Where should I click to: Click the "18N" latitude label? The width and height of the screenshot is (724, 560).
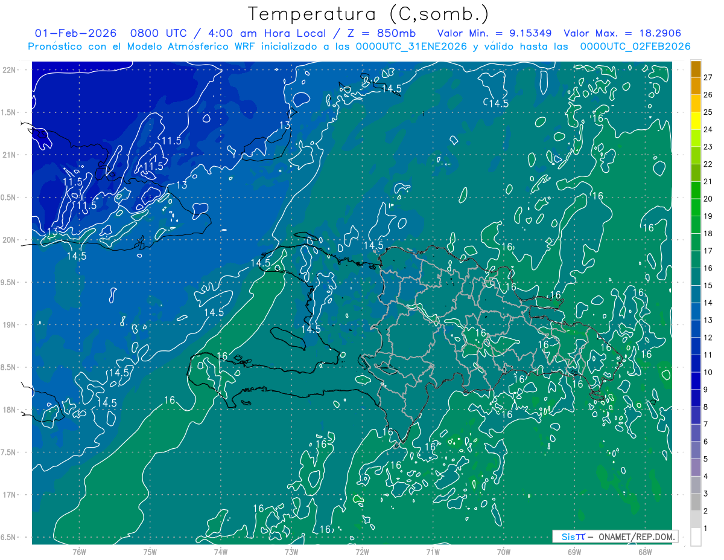tap(10, 410)
